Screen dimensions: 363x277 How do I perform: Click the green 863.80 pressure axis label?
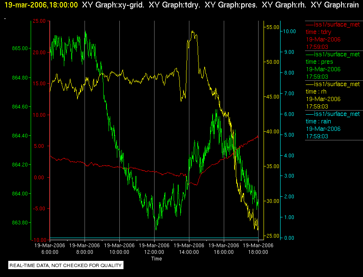point(19,222)
